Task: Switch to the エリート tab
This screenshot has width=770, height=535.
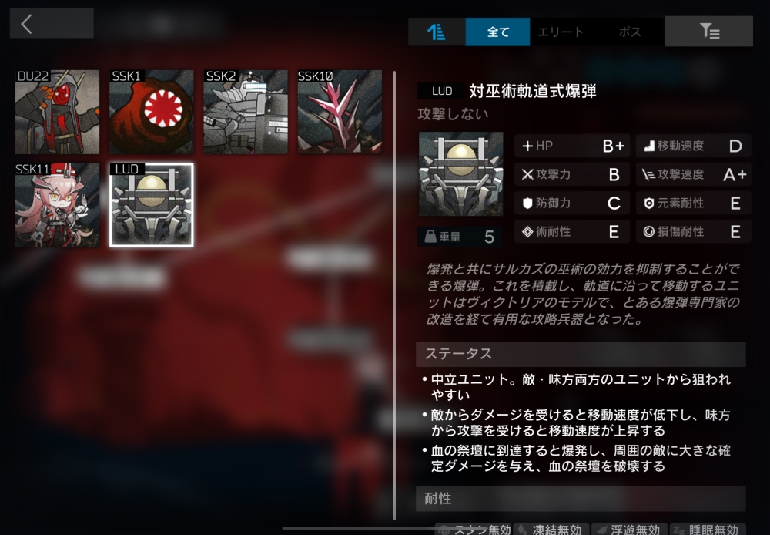Action: pos(561,32)
